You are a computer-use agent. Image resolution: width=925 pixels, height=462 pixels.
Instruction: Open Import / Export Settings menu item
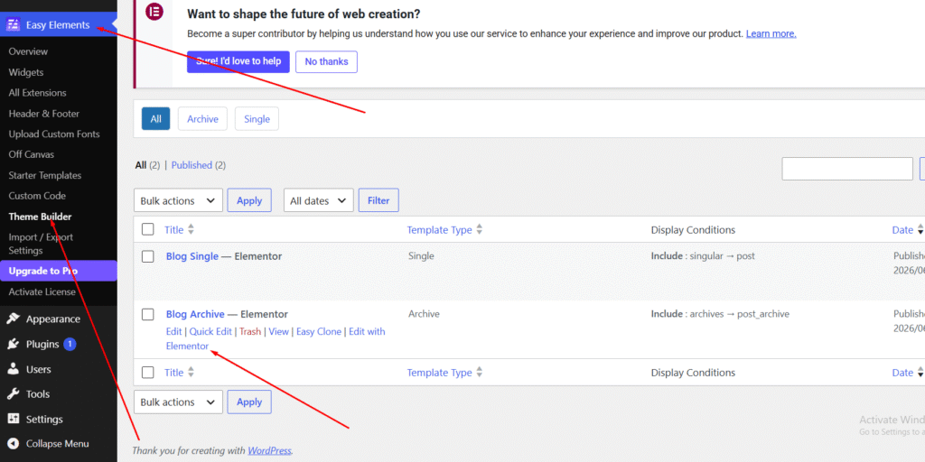[x=41, y=244]
